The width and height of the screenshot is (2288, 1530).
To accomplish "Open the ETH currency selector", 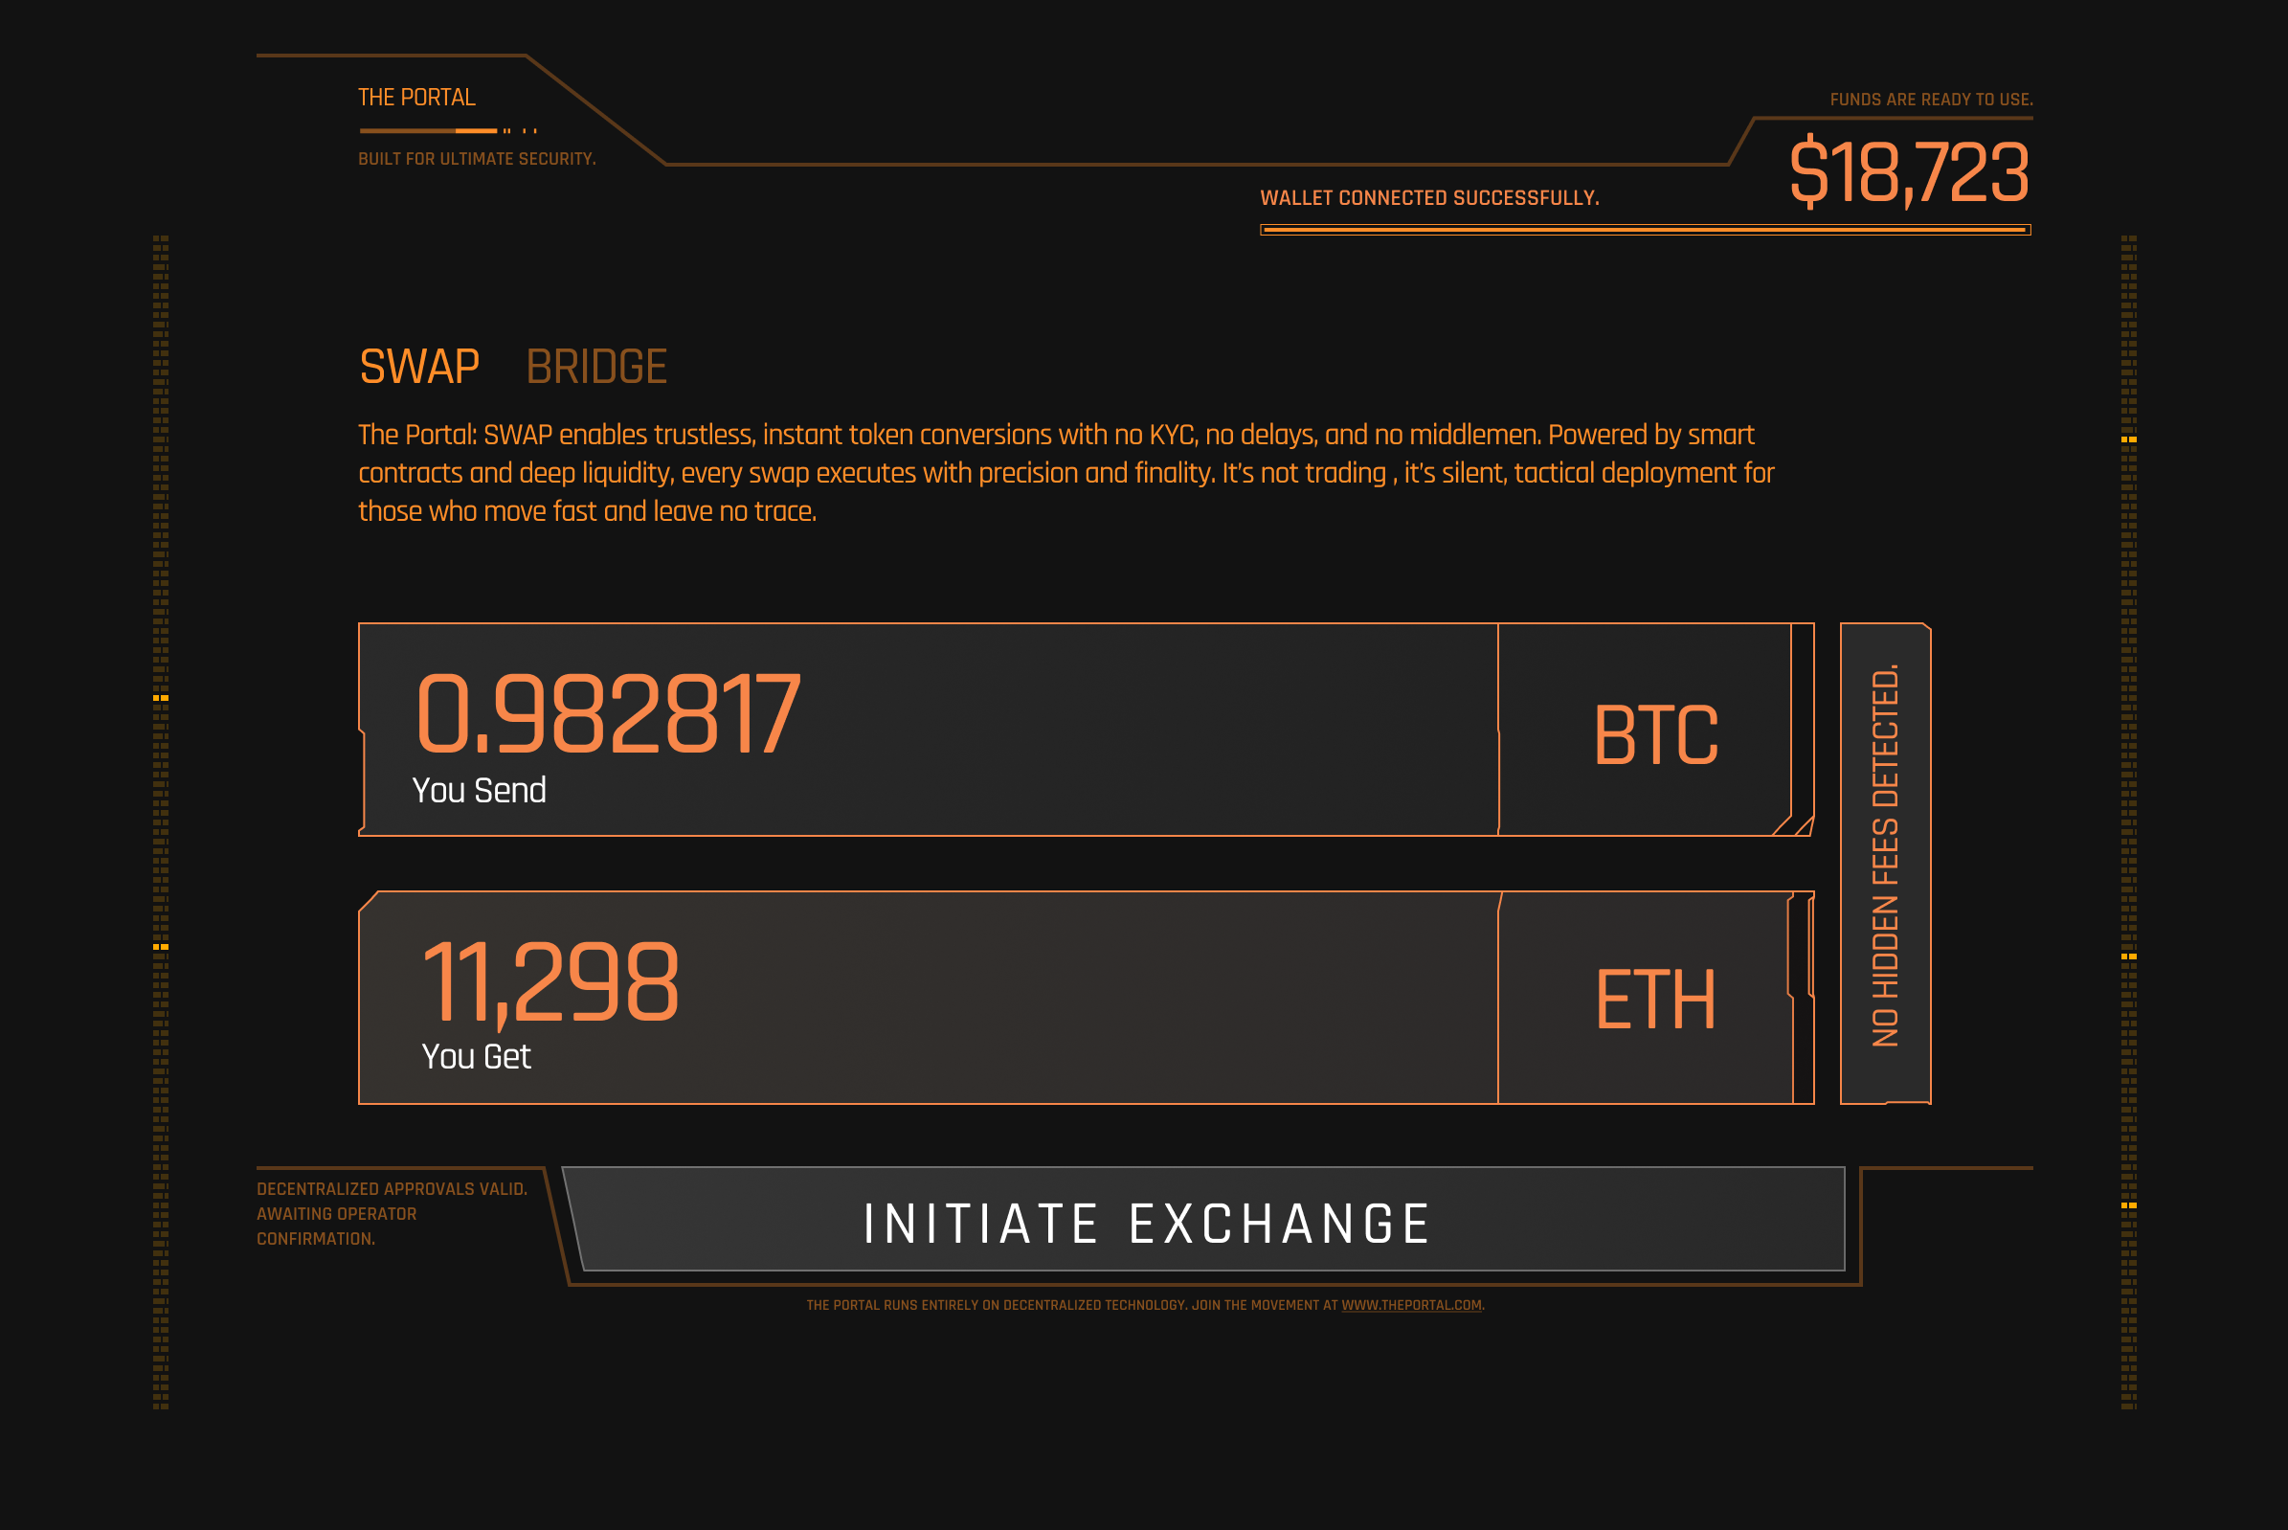I will [1656, 998].
